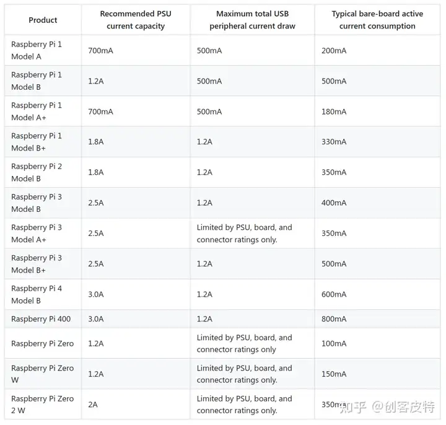Select the "2A" PSU capacity value
Image resolution: width=446 pixels, height=425 pixels.
(x=93, y=405)
